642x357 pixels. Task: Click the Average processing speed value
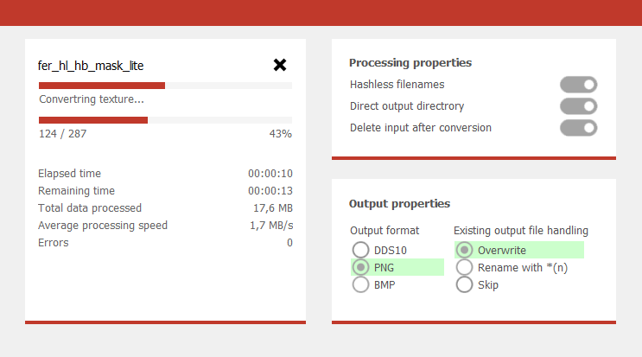tap(271, 226)
